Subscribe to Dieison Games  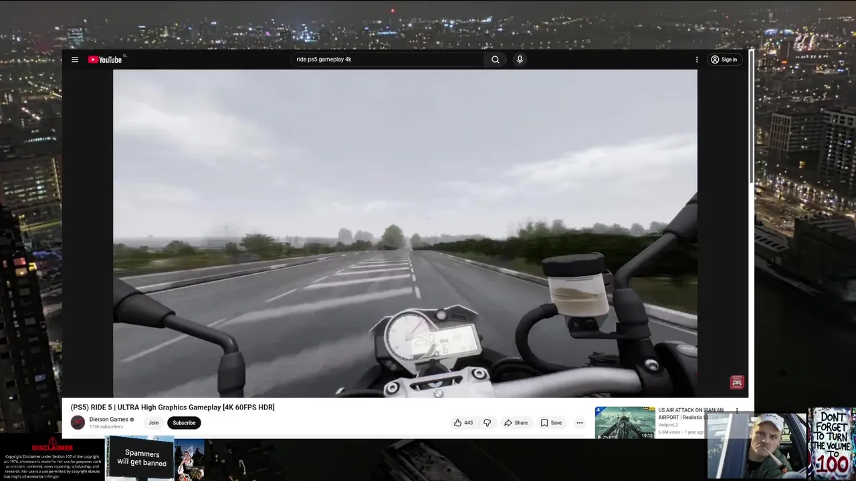pos(184,423)
